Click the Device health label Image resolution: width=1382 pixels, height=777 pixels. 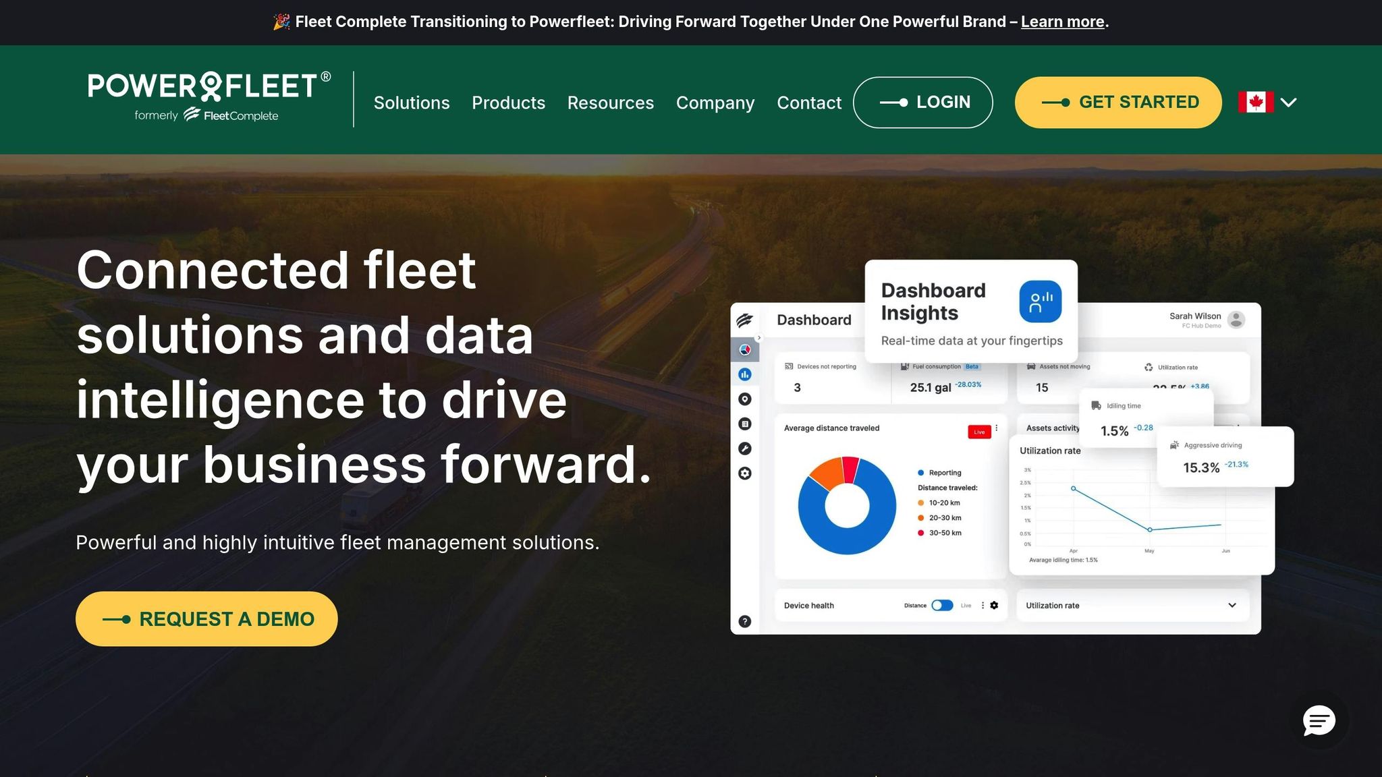(x=808, y=606)
